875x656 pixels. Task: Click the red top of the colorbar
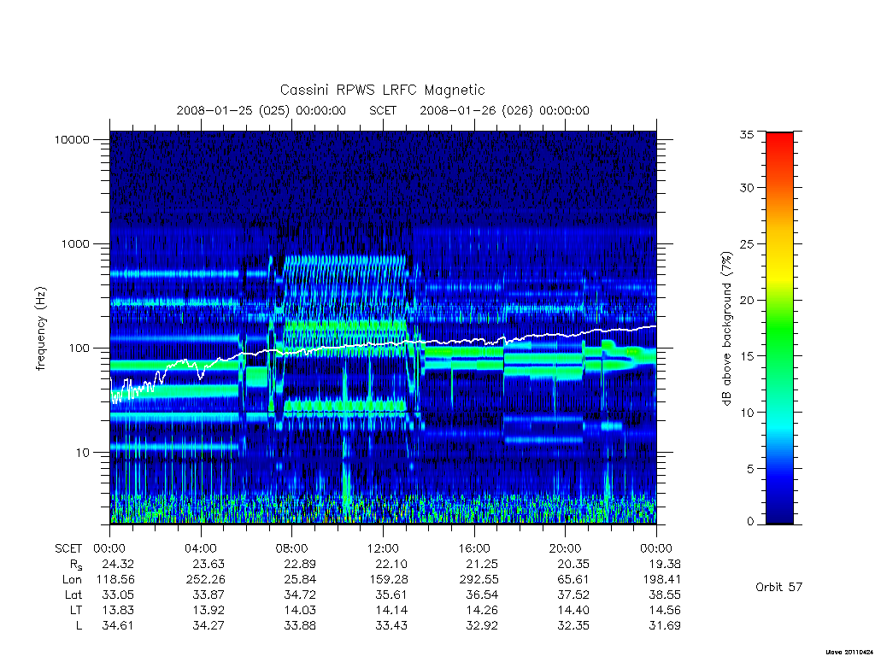point(779,139)
